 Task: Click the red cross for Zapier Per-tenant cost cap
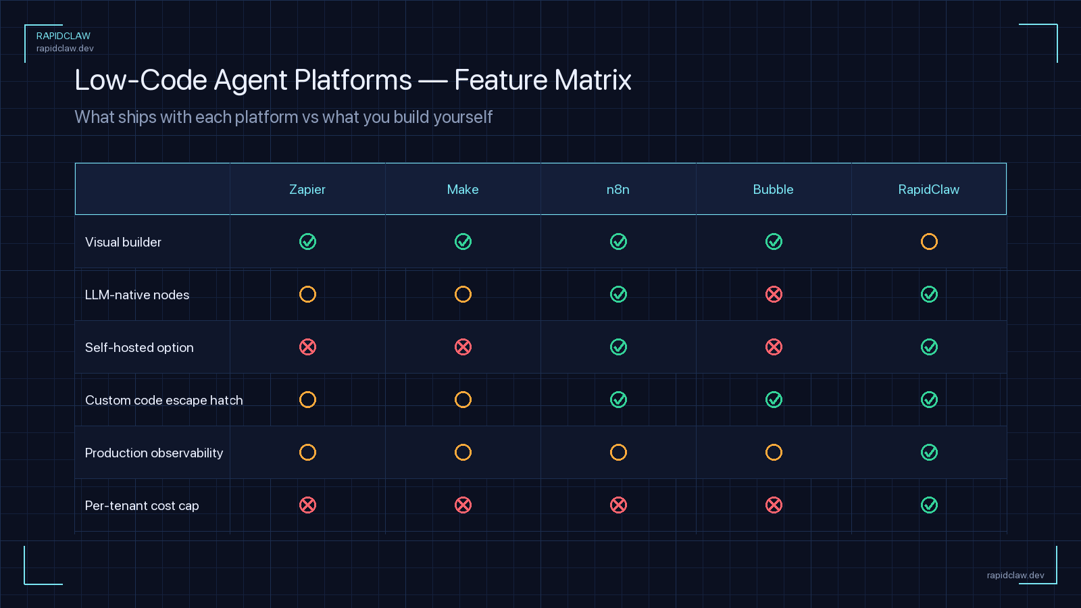(307, 505)
